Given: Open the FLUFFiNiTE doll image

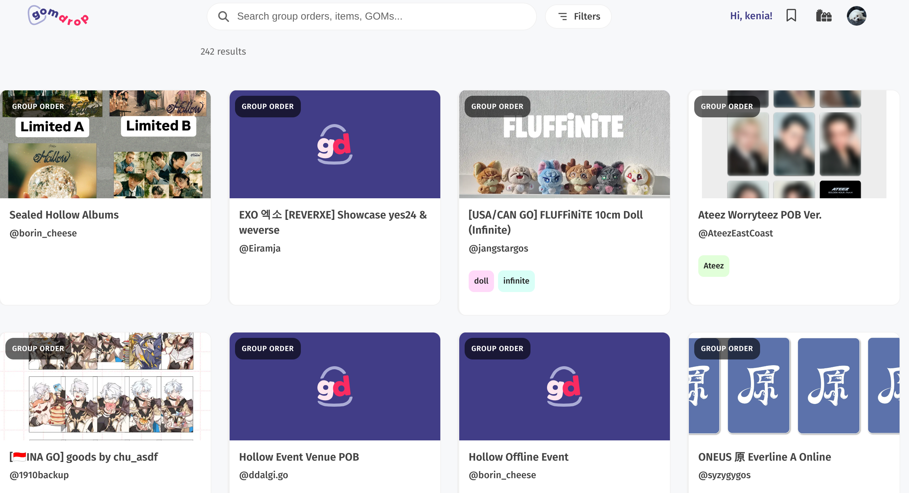Looking at the screenshot, I should click(564, 144).
